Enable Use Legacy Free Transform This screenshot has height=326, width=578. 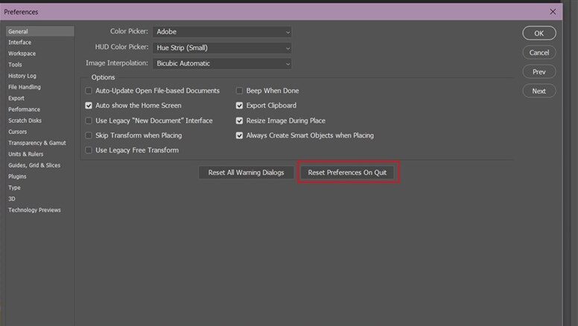point(89,150)
